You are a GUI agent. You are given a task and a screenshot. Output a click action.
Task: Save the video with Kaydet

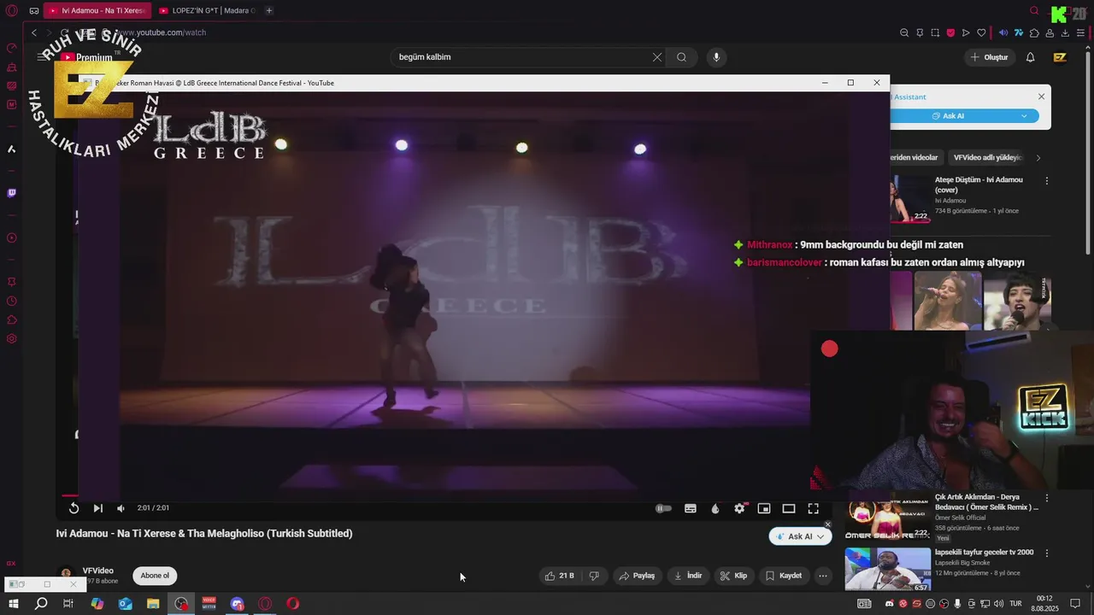click(784, 576)
